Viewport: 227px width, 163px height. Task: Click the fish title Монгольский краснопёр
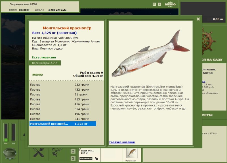(x=67, y=28)
